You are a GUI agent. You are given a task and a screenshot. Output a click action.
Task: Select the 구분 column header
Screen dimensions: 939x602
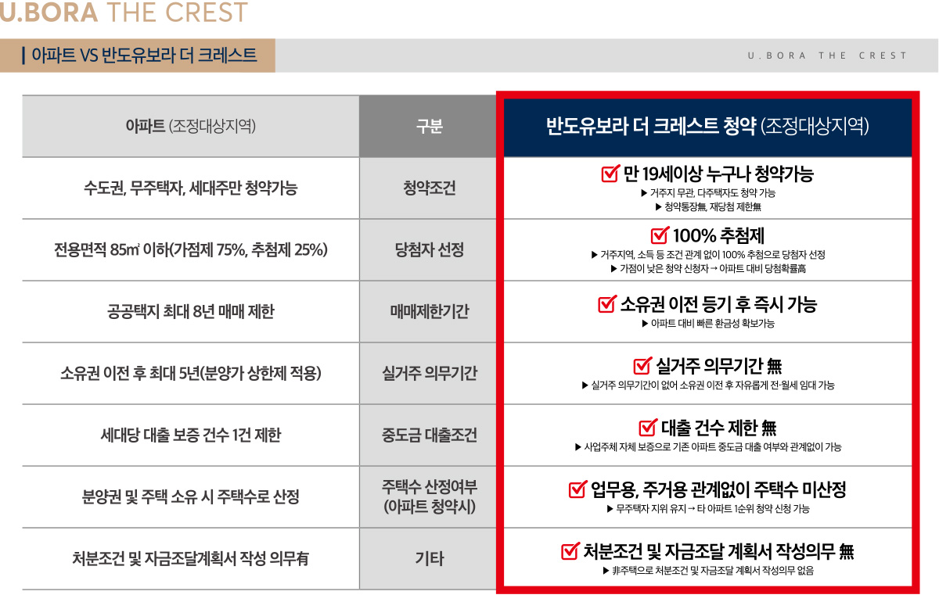click(428, 126)
